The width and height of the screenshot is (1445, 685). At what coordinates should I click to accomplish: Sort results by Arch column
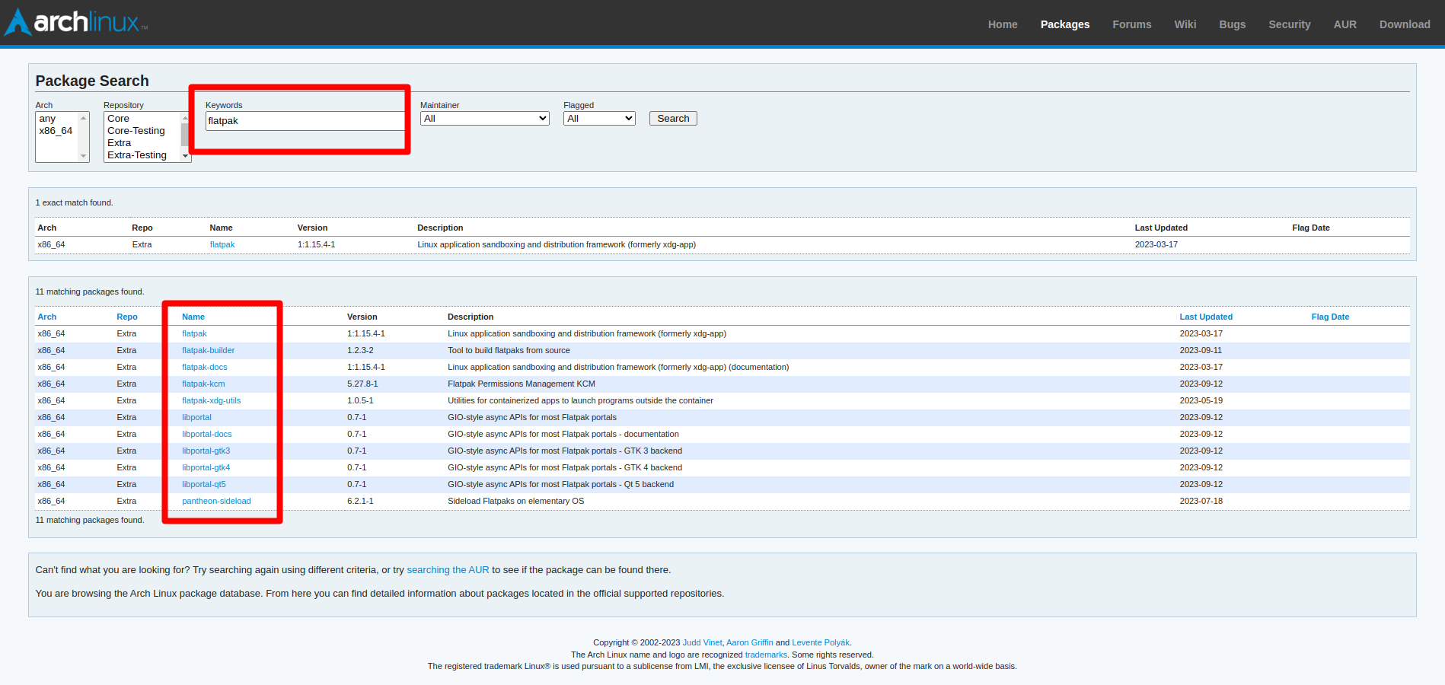[47, 317]
